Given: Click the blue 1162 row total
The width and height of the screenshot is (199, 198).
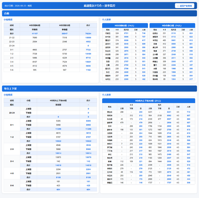Looking at the screenshot, I should point(88,70).
